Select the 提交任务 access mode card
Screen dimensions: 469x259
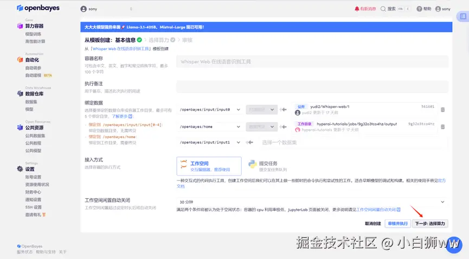tap(268, 166)
